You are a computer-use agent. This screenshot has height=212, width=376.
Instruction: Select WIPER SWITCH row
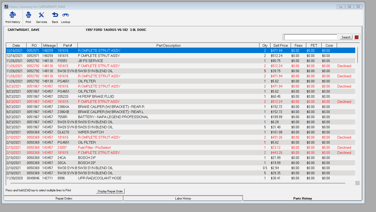pos(180,132)
